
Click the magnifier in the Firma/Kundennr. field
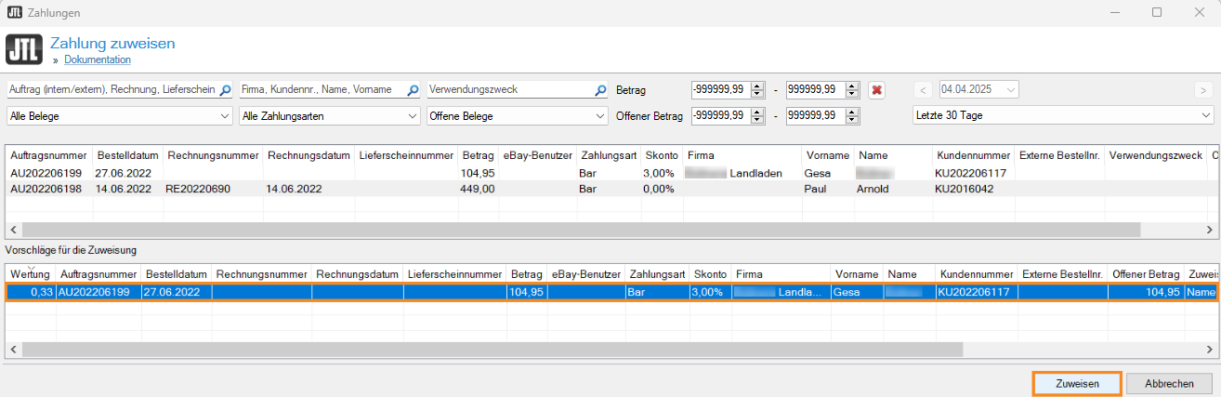[411, 90]
